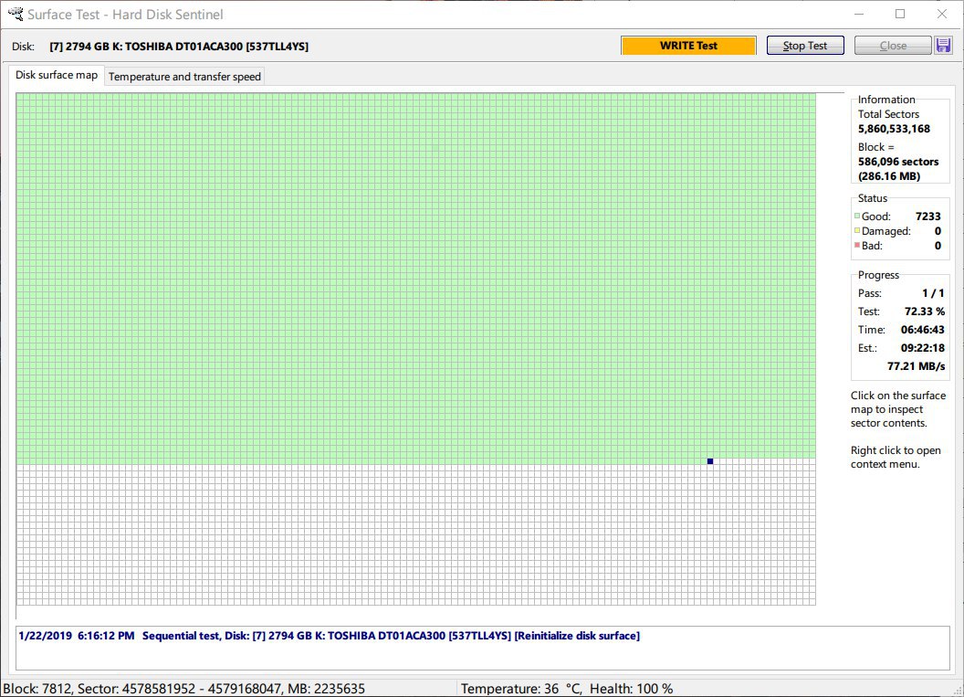The height and width of the screenshot is (697, 964).
Task: Inspect the top-left green block of the surface map
Action: (21, 98)
